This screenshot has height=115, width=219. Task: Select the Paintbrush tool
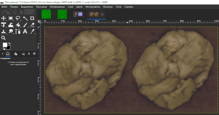coord(25,25)
